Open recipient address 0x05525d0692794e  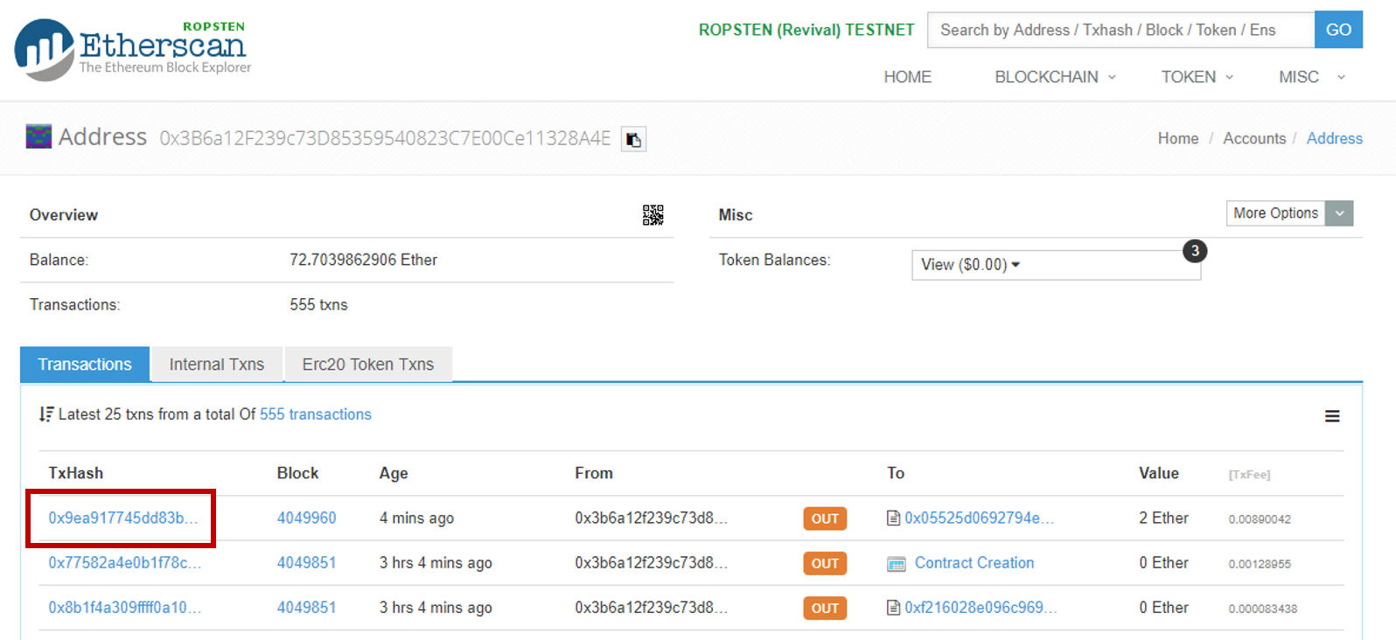[x=980, y=518]
